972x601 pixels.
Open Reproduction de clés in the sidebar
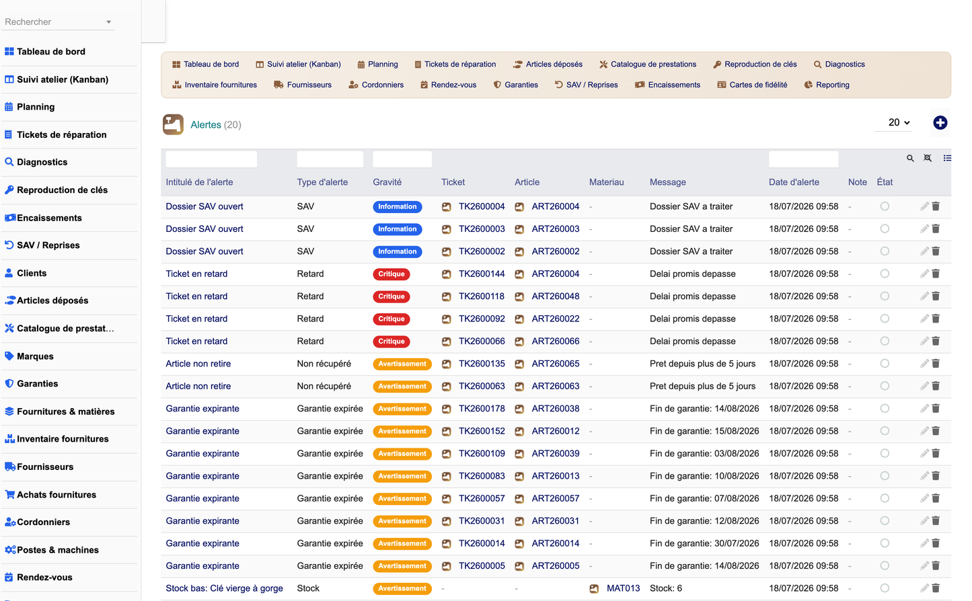click(62, 190)
